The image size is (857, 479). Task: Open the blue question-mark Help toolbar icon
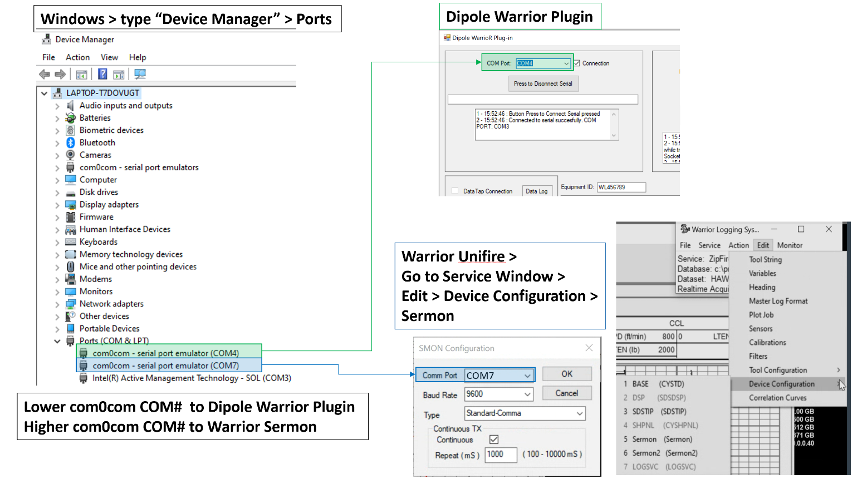102,74
